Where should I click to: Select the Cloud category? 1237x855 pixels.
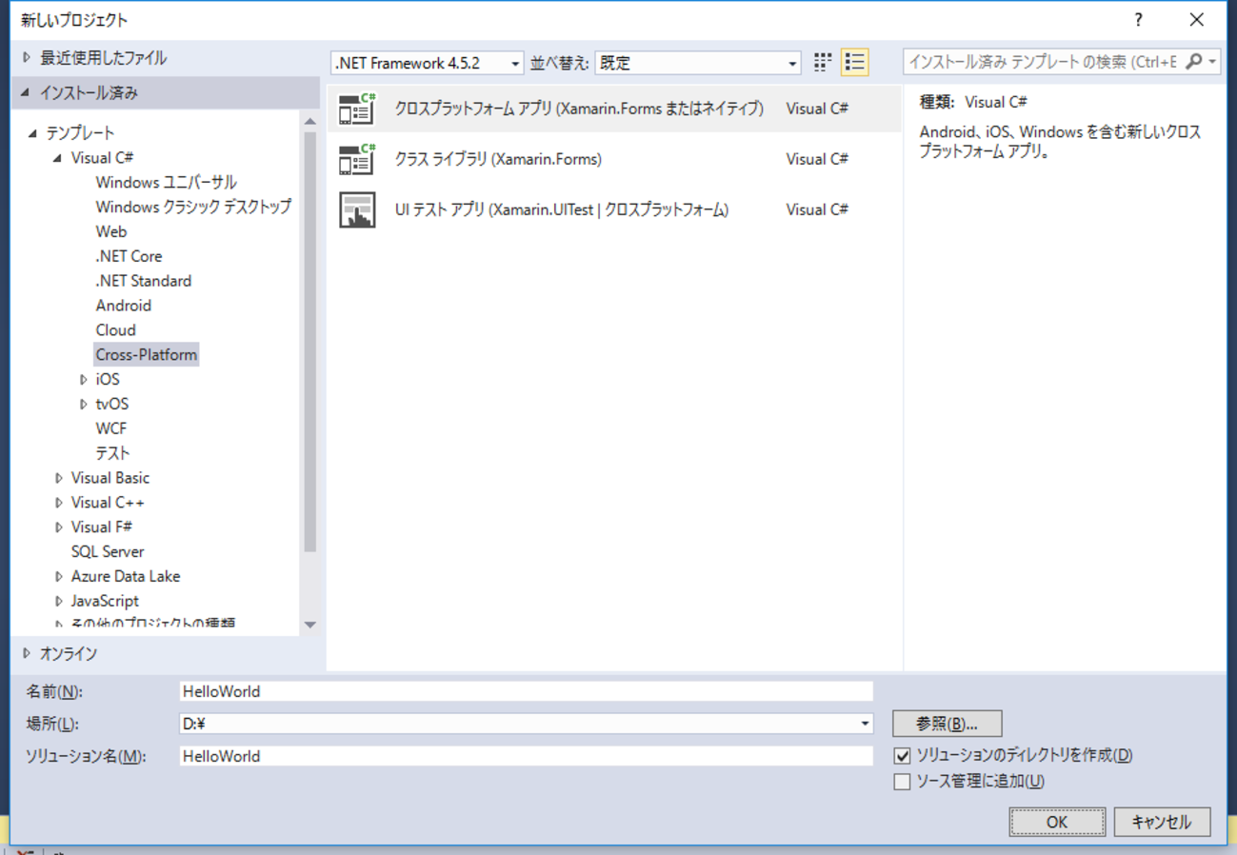116,330
